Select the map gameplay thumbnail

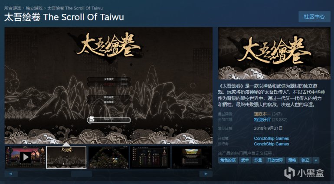click(x=108, y=157)
